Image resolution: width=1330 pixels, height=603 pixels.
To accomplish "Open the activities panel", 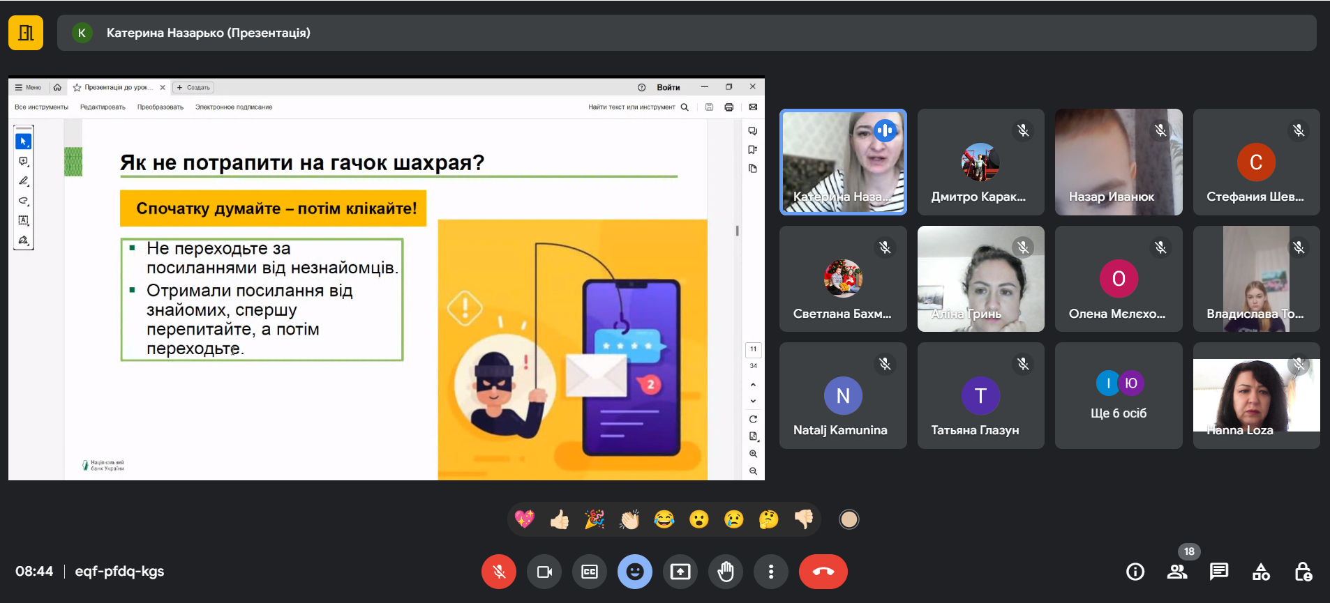I will [x=1261, y=572].
